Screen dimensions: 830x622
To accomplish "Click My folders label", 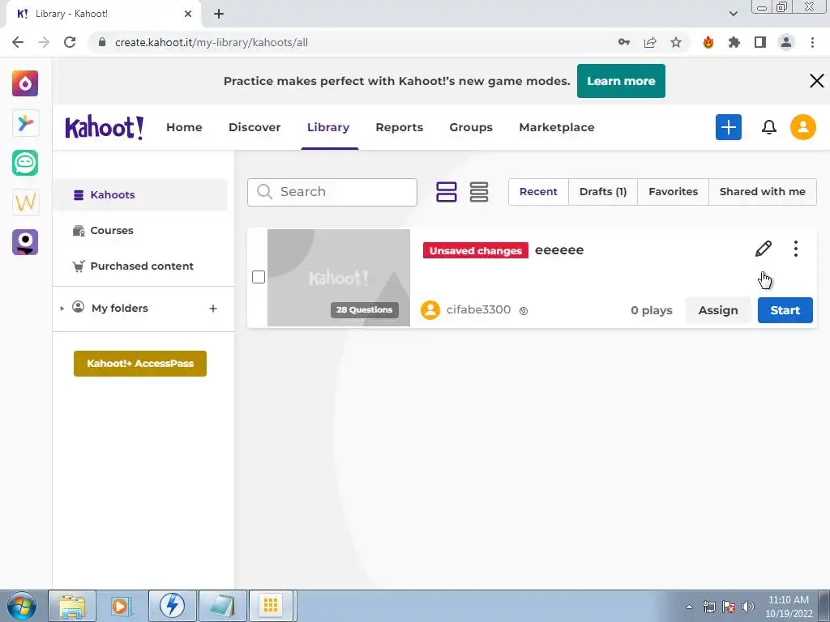I will tap(120, 309).
